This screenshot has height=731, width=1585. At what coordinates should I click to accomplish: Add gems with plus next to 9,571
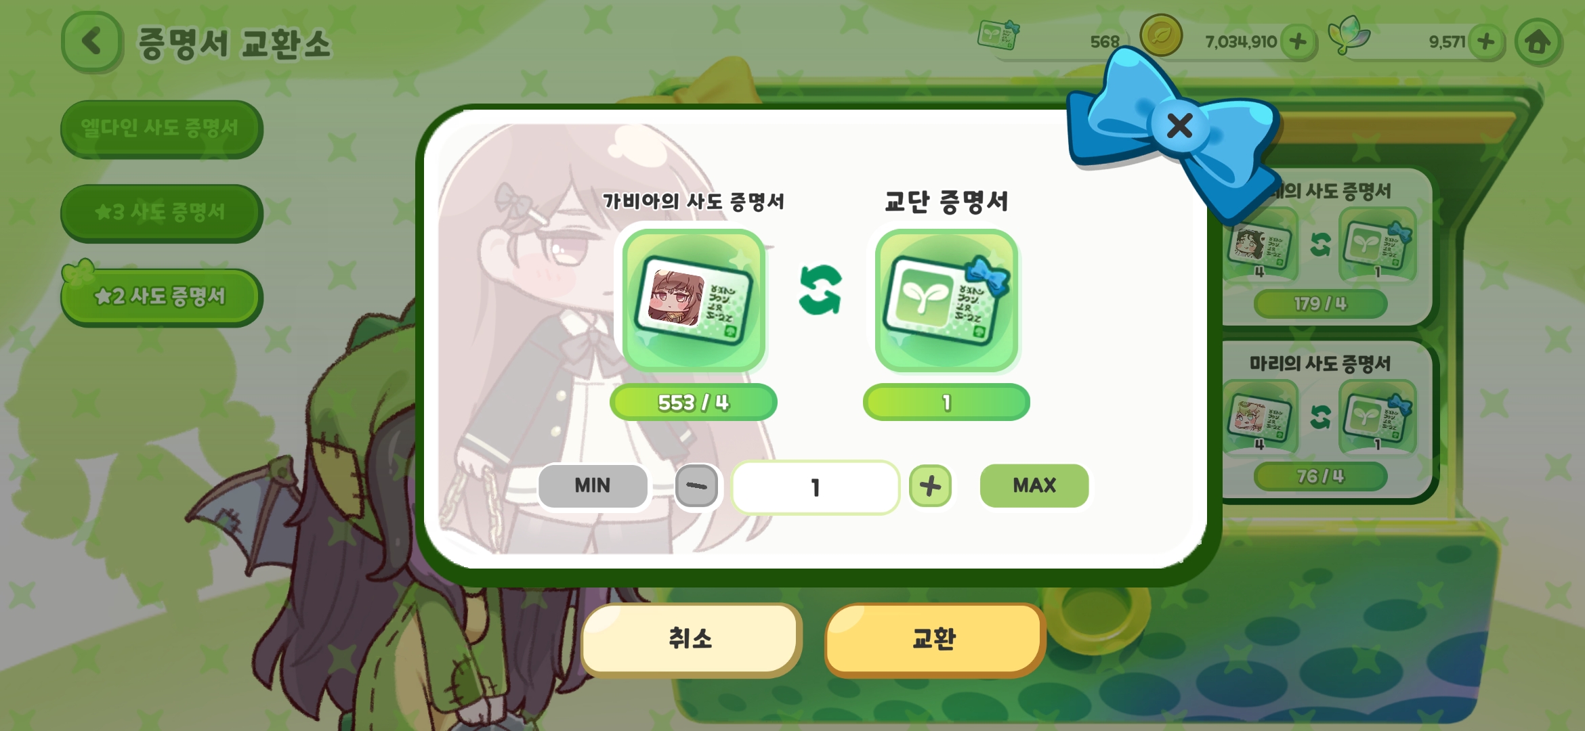(x=1486, y=42)
